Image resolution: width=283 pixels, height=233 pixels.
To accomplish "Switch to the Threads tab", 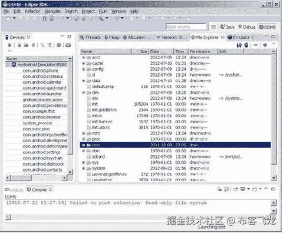I will [x=90, y=37].
